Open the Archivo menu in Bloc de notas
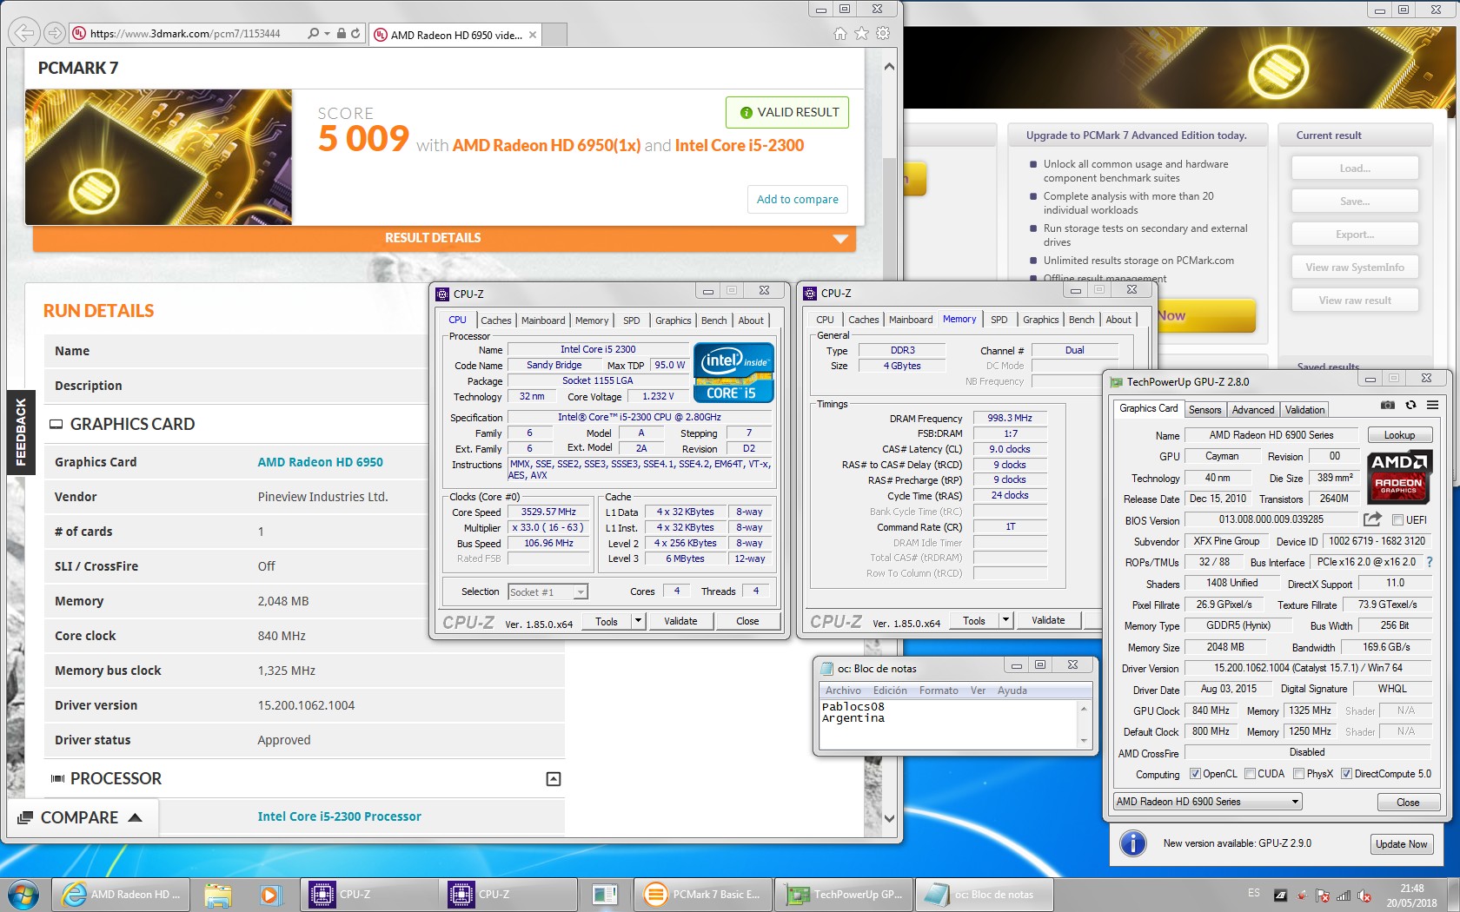Screen dimensions: 1460x912 click(x=843, y=691)
